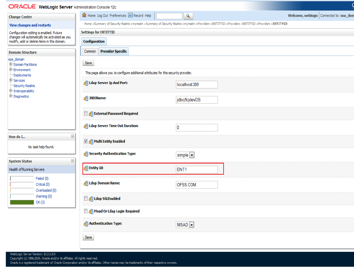Select the Provider Specific tab
The width and height of the screenshot is (354, 277).
pyautogui.click(x=114, y=51)
